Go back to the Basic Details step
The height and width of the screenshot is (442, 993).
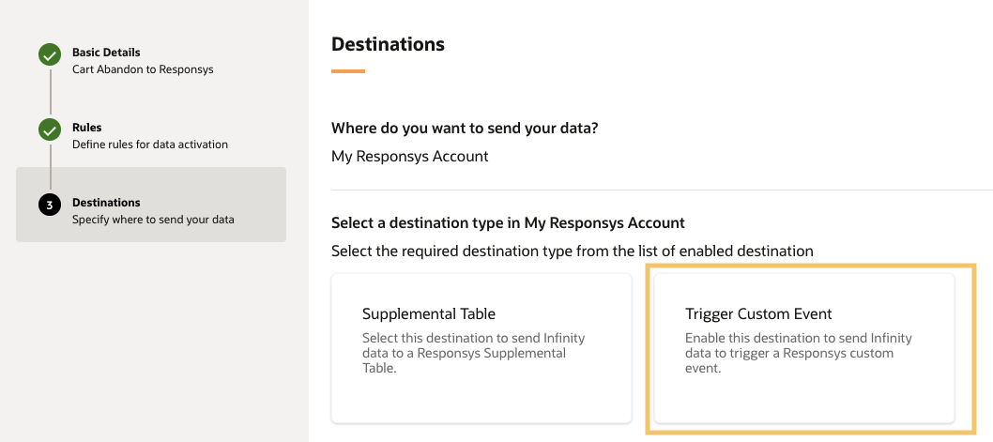tap(106, 53)
